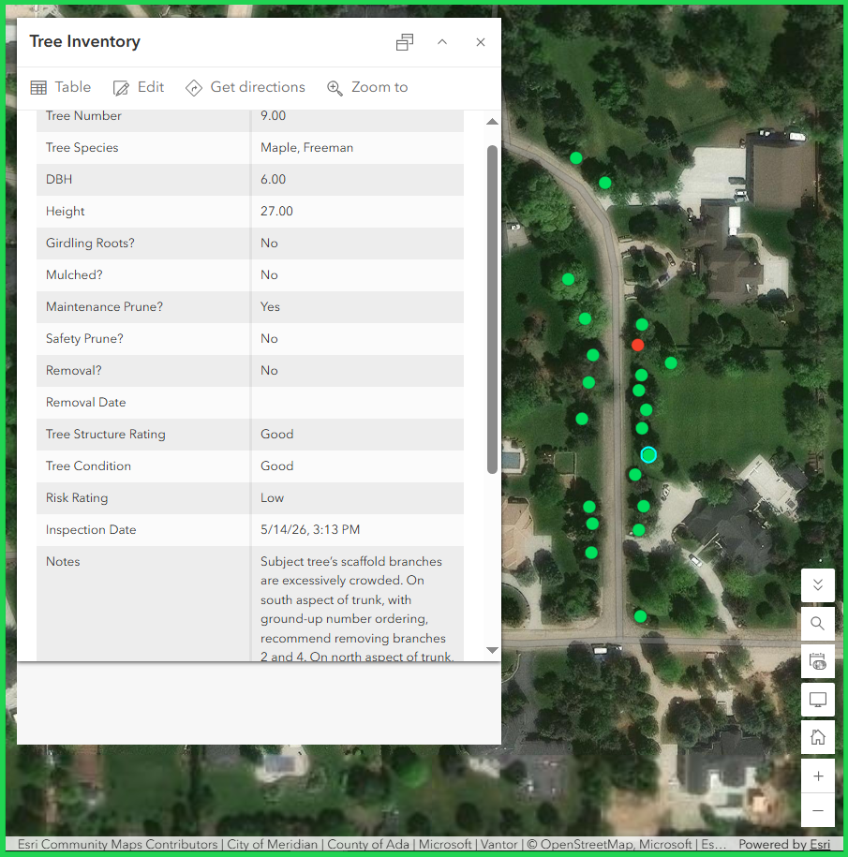Click the Risk Rating 'Low' value
Viewport: 848px width, 857px height.
pos(273,498)
